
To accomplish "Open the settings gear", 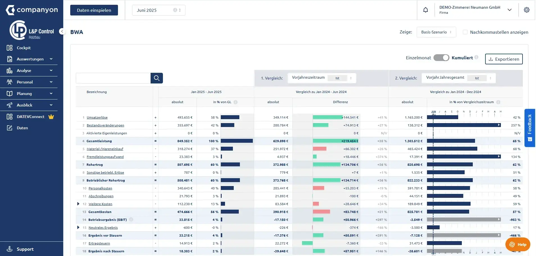I will 527,10.
